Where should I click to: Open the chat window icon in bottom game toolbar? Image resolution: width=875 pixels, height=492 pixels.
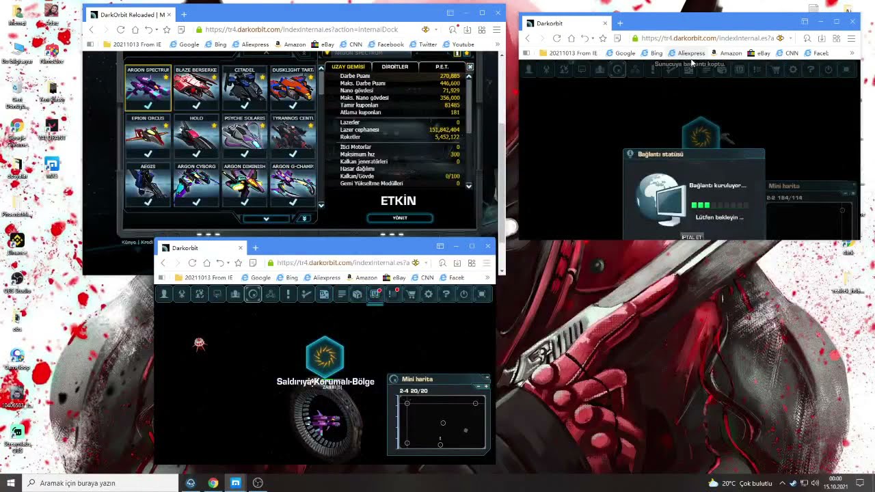pos(217,294)
